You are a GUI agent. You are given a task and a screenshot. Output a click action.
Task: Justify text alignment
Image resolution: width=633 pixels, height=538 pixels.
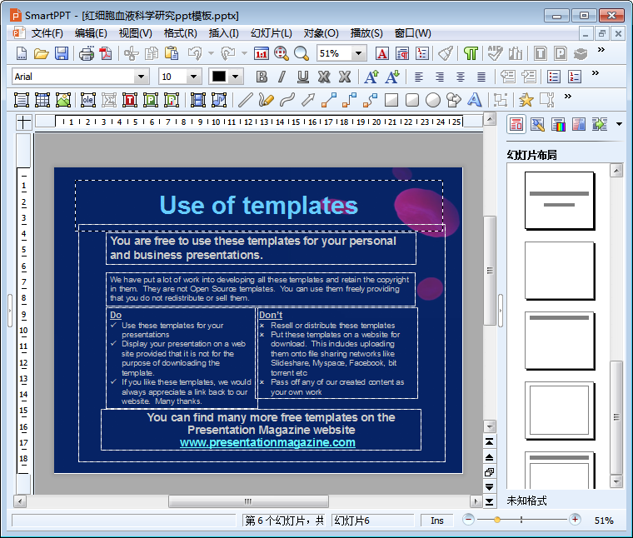point(481,77)
